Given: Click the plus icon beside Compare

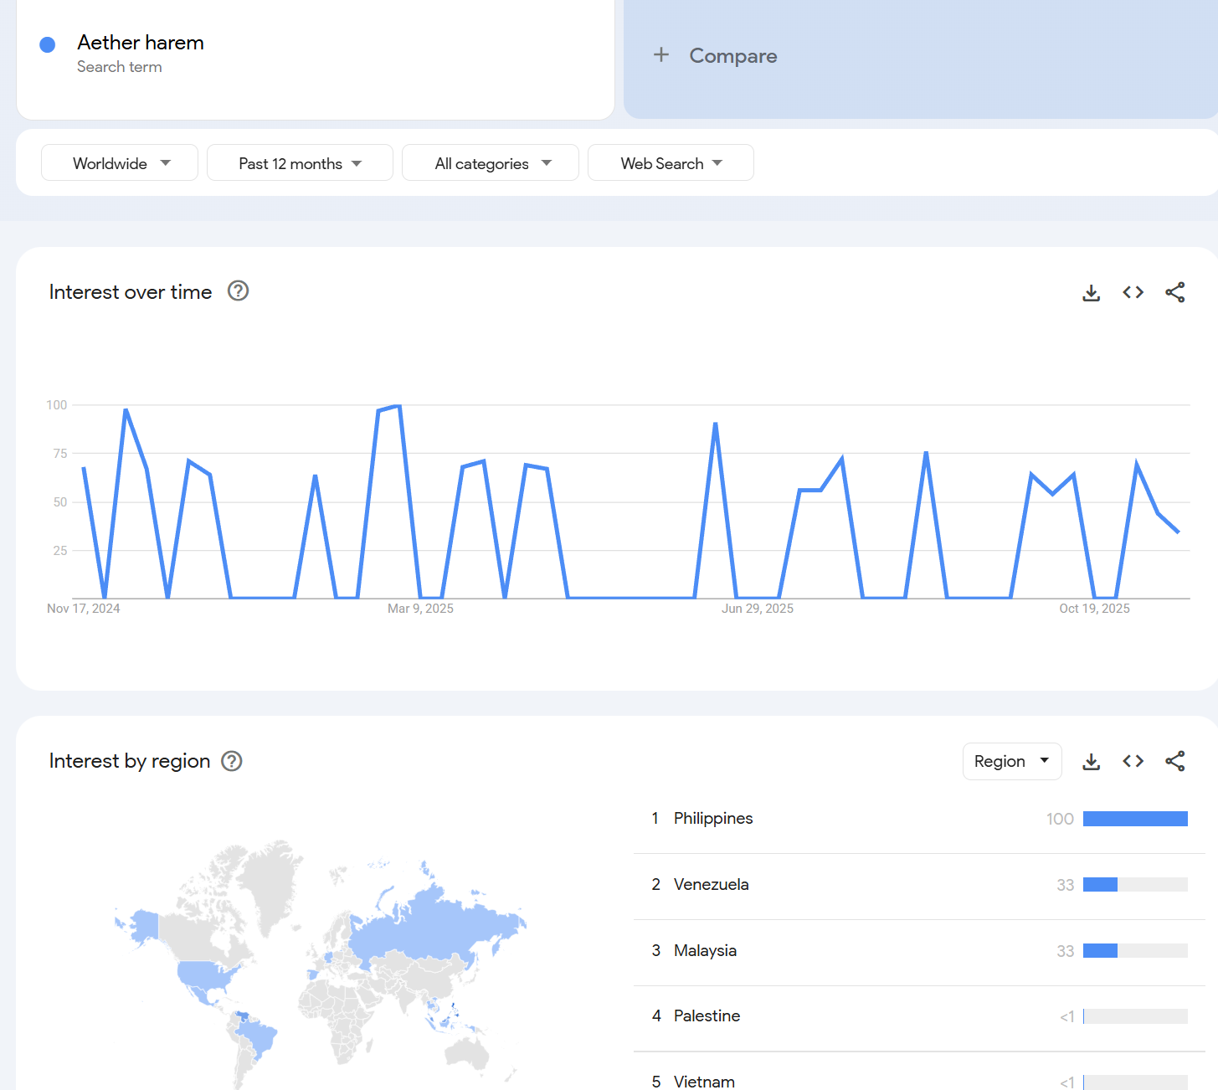Looking at the screenshot, I should (661, 55).
